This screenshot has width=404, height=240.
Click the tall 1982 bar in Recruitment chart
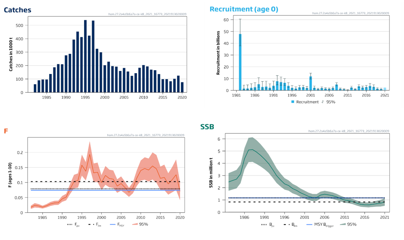[240, 62]
